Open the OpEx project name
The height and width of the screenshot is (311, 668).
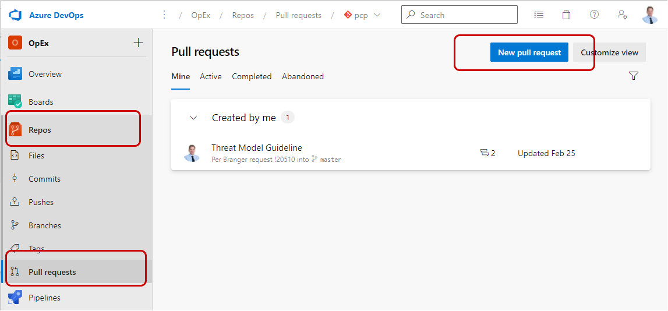click(x=38, y=43)
